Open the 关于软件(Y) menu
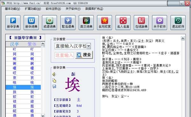 (73, 9)
